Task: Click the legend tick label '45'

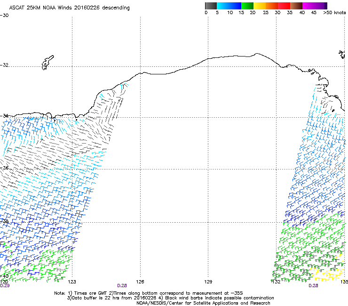Action: click(314, 13)
